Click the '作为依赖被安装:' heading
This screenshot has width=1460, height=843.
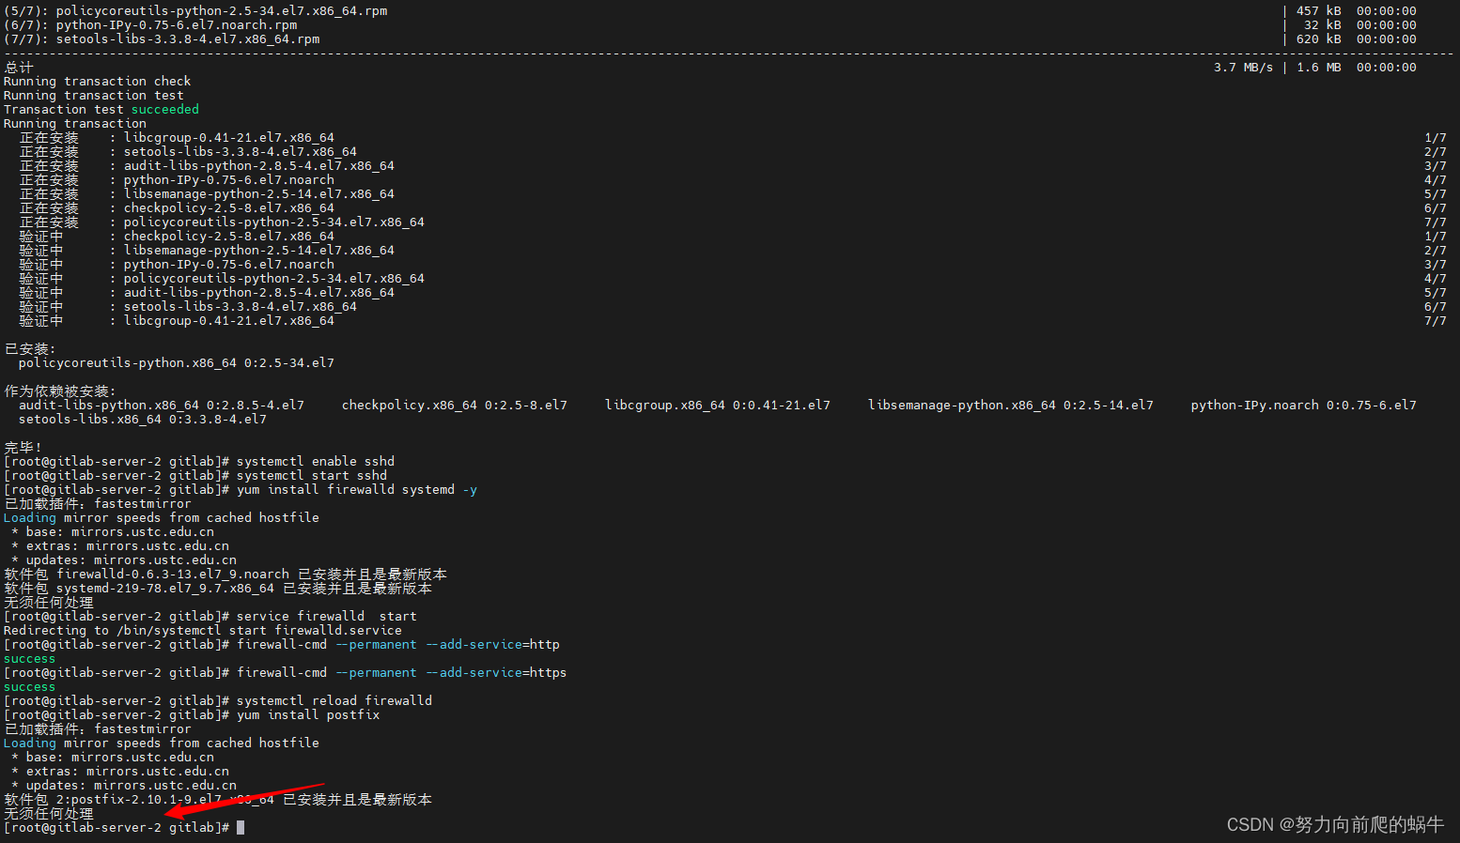tap(60, 391)
